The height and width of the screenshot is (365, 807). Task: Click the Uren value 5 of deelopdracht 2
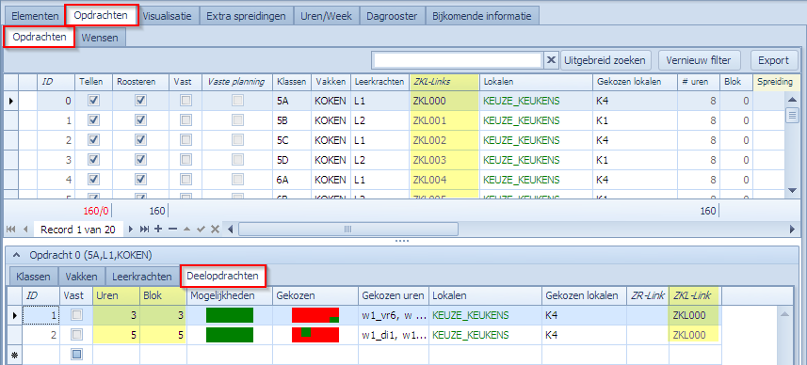(117, 335)
